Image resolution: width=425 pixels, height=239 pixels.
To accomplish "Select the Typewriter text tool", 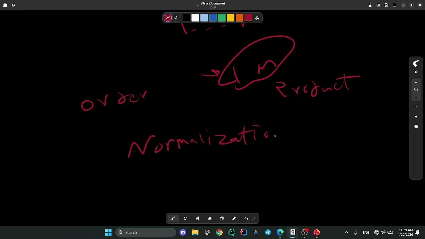I will (x=198, y=218).
